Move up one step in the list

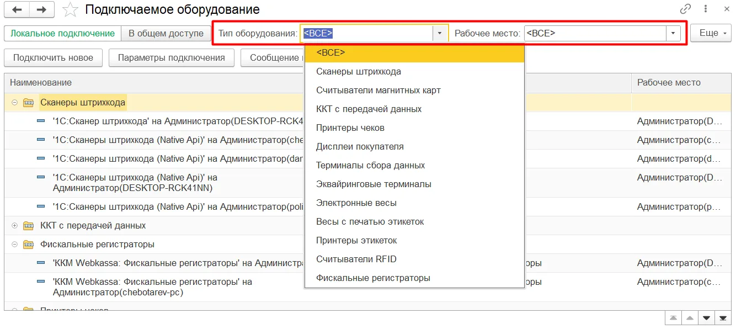(690, 319)
